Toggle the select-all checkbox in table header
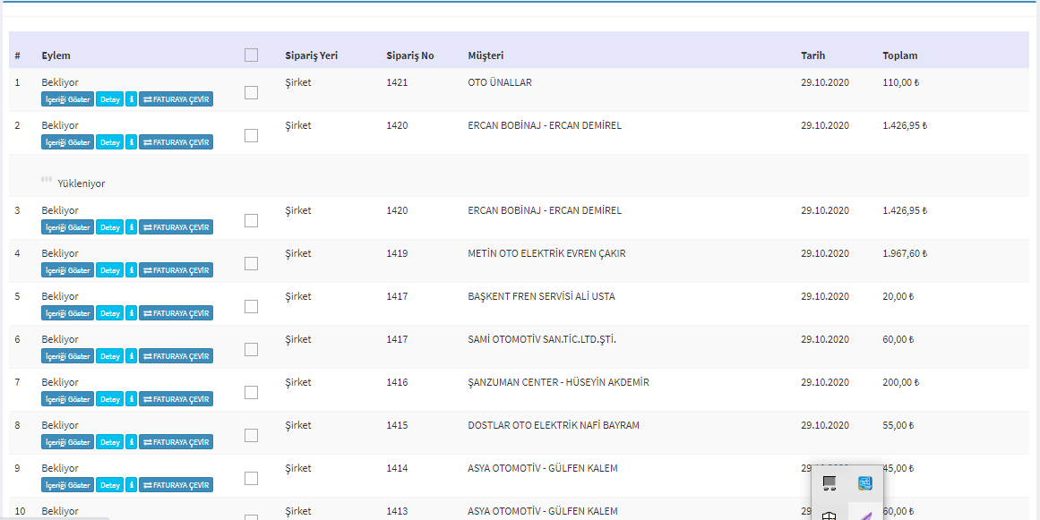Image resolution: width=1040 pixels, height=520 pixels. (251, 55)
